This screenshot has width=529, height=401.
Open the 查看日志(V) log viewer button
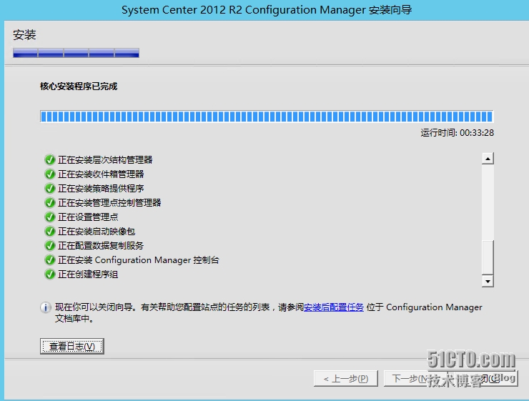click(x=72, y=347)
